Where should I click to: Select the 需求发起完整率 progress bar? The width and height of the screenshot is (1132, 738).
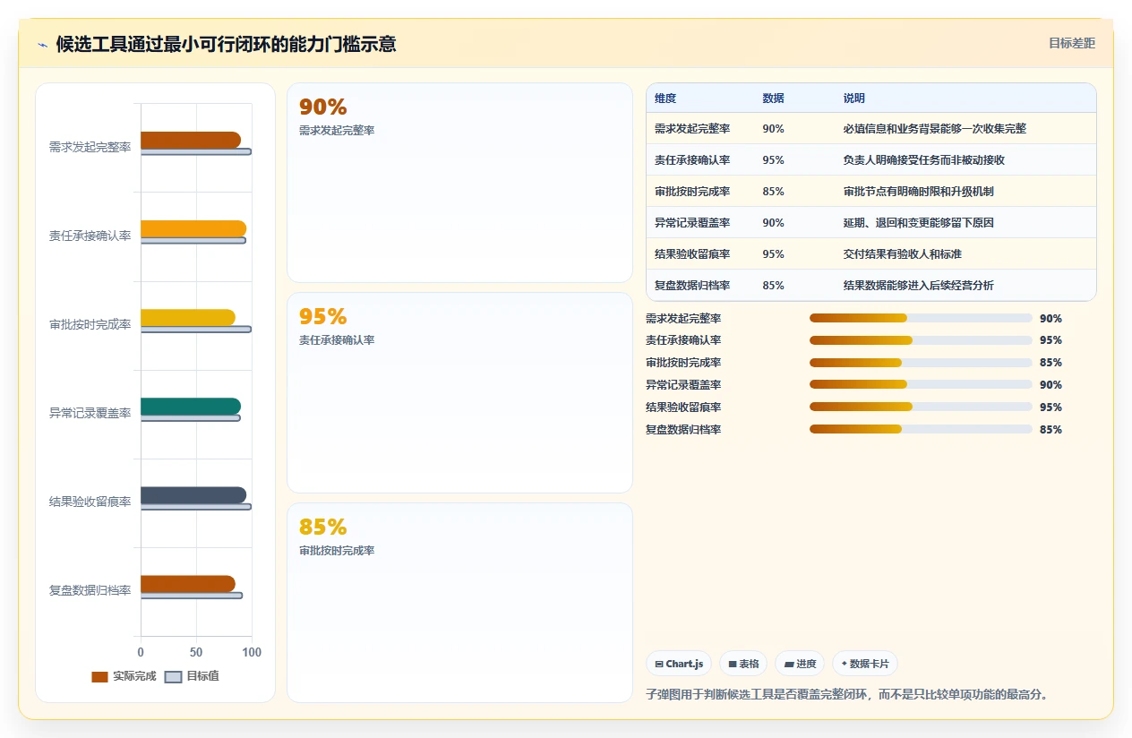pyautogui.click(x=921, y=318)
